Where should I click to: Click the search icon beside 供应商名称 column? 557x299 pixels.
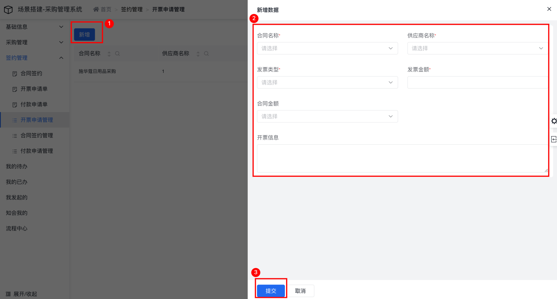tap(206, 54)
